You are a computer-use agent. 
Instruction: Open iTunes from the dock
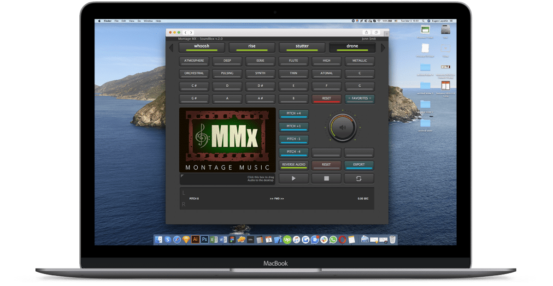tap(296, 239)
